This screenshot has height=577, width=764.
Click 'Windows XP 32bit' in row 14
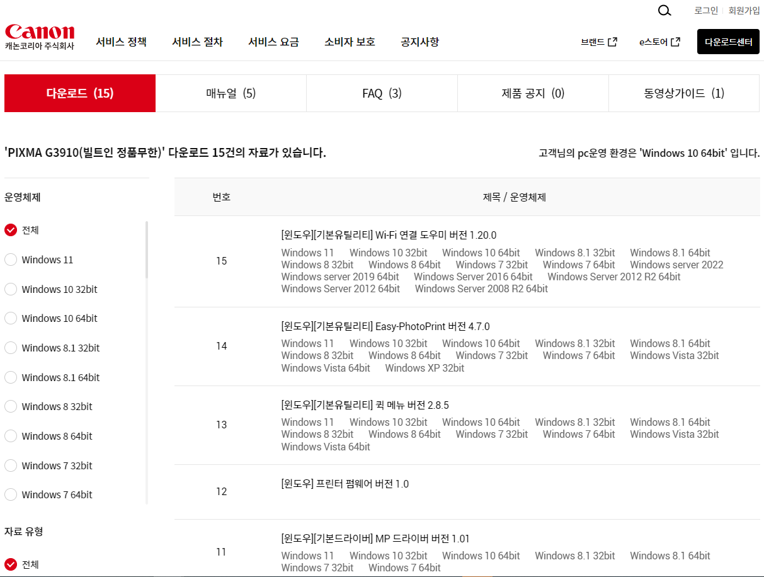pos(425,368)
